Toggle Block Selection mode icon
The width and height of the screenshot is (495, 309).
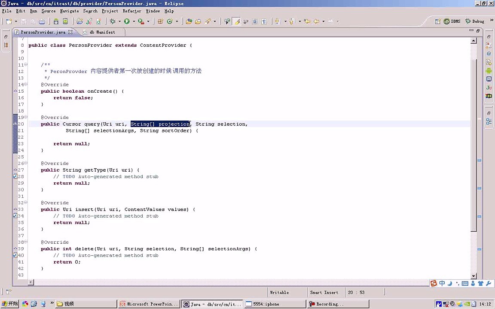click(x=255, y=21)
